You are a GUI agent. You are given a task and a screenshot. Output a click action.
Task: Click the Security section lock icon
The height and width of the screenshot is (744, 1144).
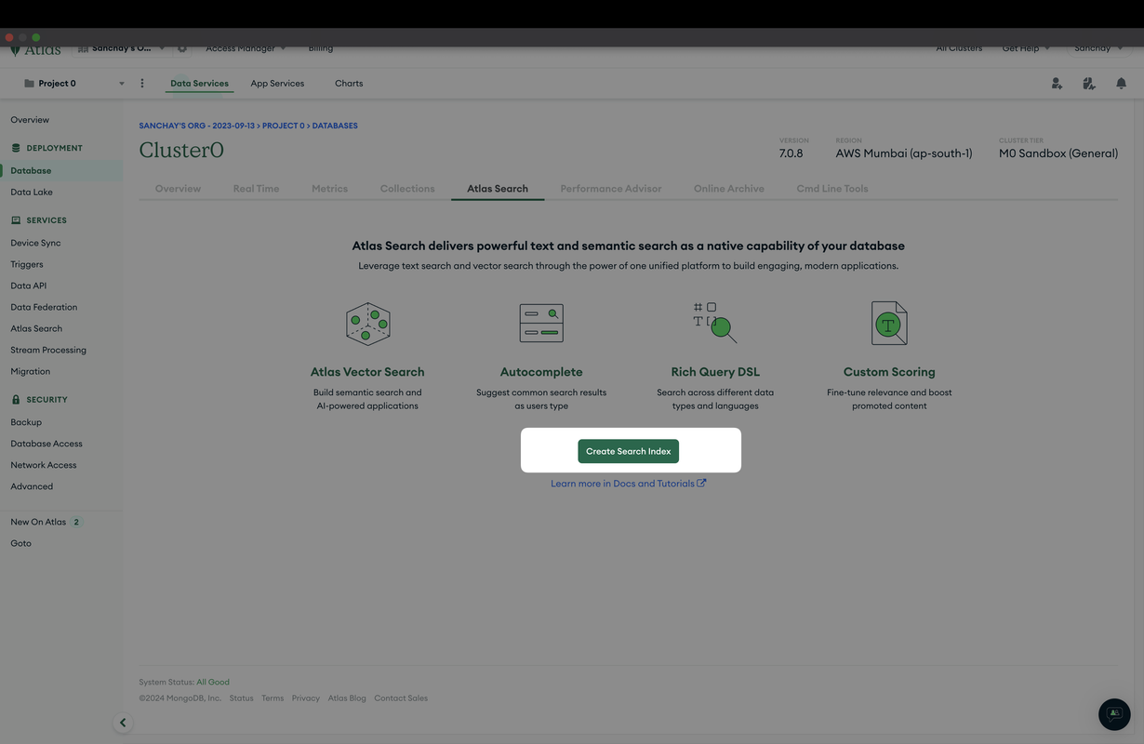coord(16,400)
